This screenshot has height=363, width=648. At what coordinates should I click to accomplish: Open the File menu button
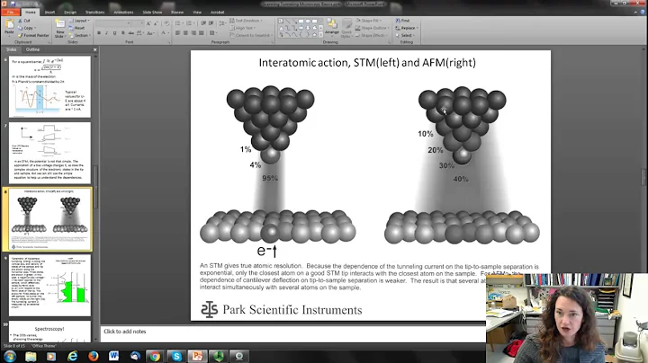coord(10,13)
